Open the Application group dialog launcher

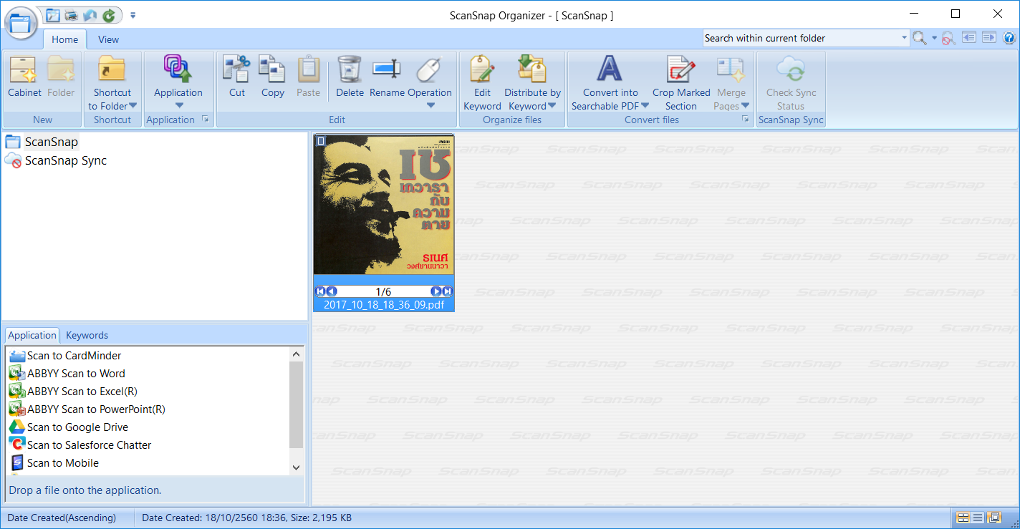click(206, 120)
